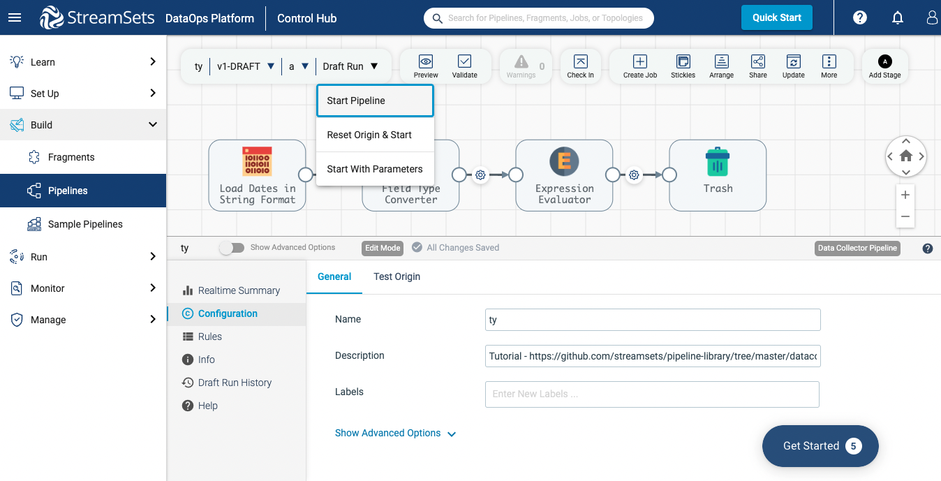This screenshot has width=941, height=481.
Task: Focus the pipeline search field
Action: 539,18
